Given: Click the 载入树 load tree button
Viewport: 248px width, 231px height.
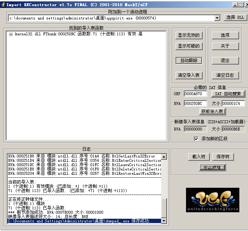Looking at the screenshot, I should (199, 157).
